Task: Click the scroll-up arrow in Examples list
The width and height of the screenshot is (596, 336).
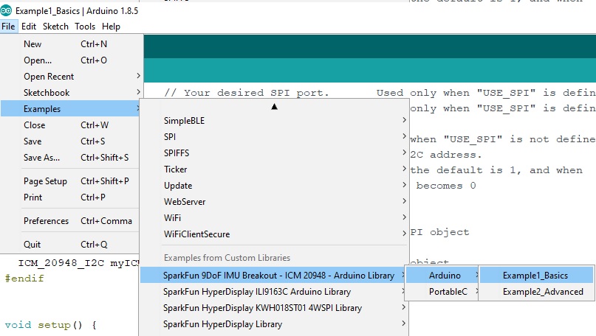Action: pos(275,107)
